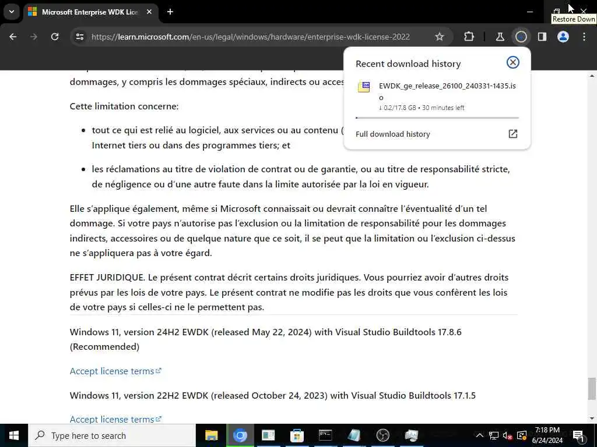Close the Microsoft Enterprise WDK License tab

click(x=149, y=12)
